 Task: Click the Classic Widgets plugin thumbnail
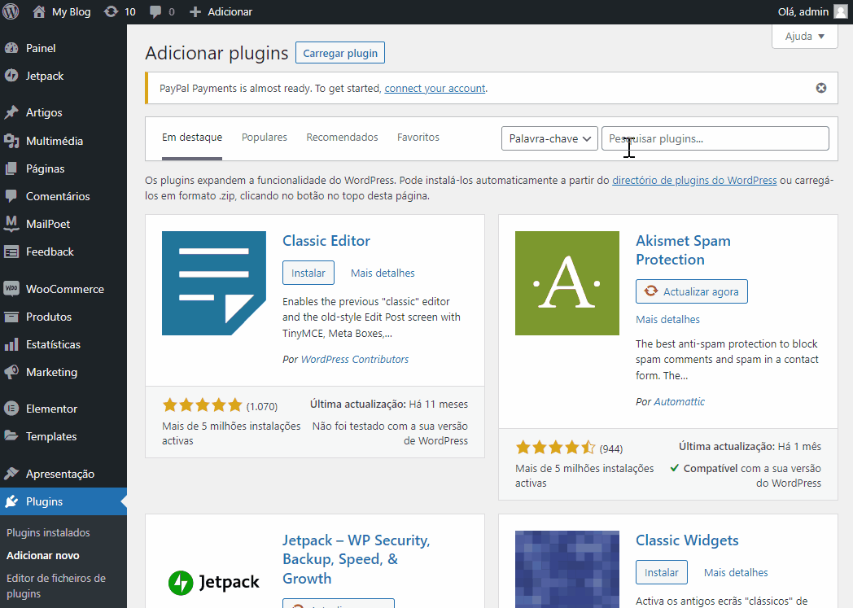pos(566,570)
